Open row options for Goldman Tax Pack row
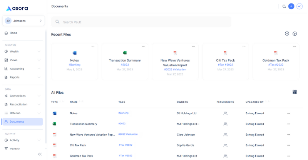The height and width of the screenshot is (160, 308). point(288,156)
